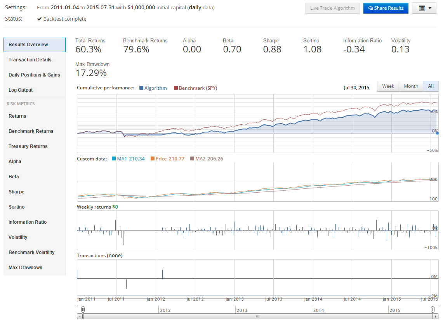Screen dimensions: 443x322
Task: Switch chart range to Week
Action: [388, 86]
